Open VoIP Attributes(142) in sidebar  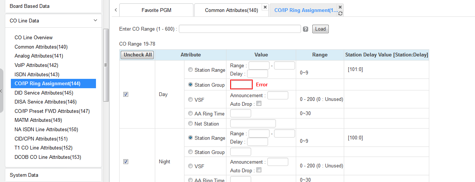coord(36,65)
